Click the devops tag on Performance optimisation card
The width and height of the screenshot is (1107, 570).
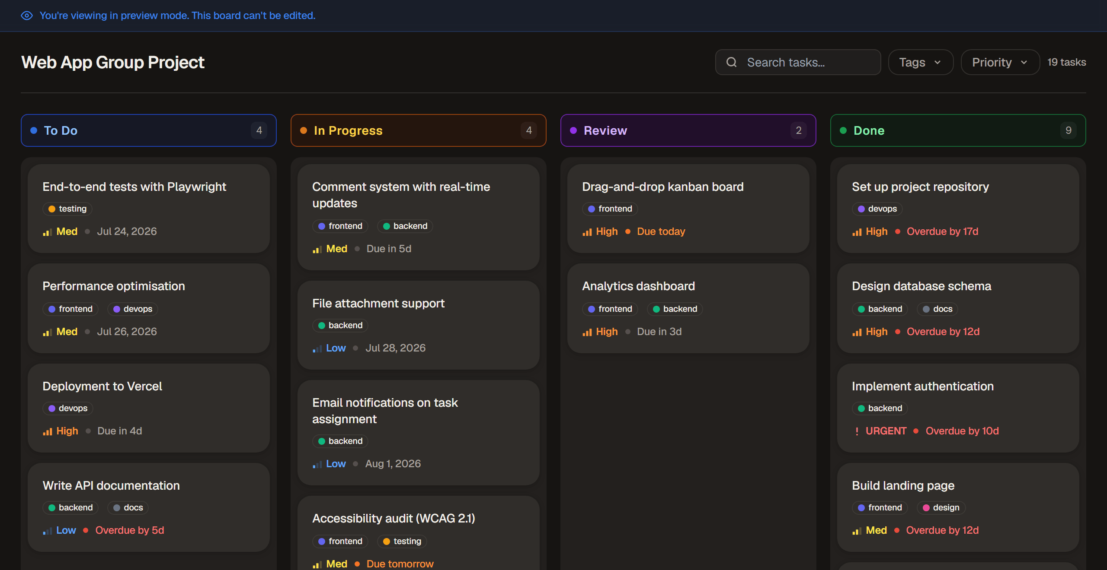click(x=133, y=309)
